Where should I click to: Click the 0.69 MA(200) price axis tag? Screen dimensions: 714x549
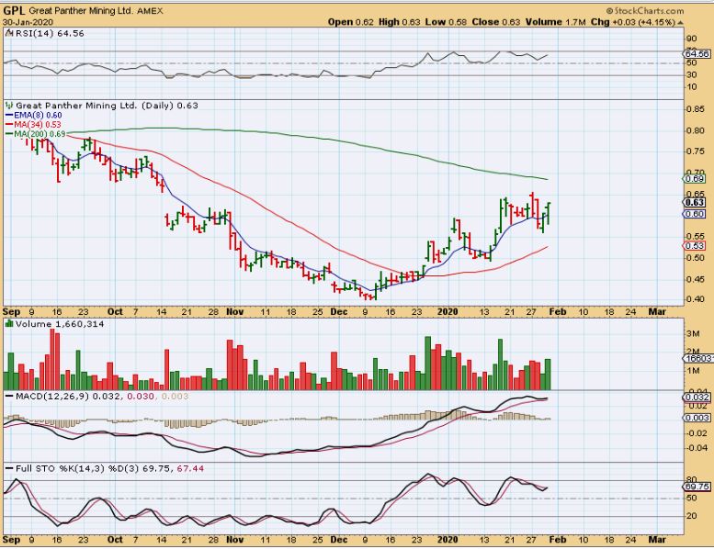click(695, 179)
